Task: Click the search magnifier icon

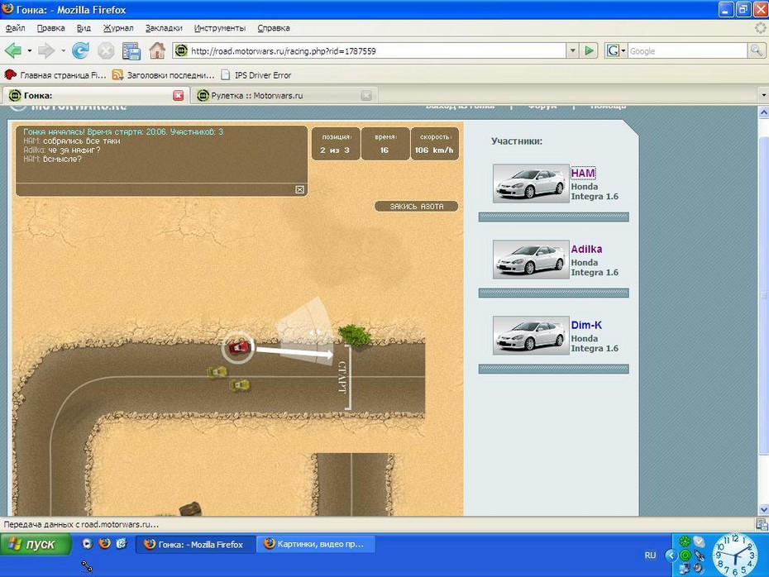Action: (x=757, y=50)
